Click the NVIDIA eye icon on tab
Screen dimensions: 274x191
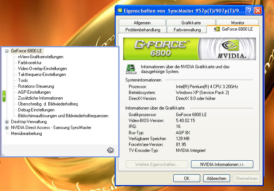tap(217, 29)
